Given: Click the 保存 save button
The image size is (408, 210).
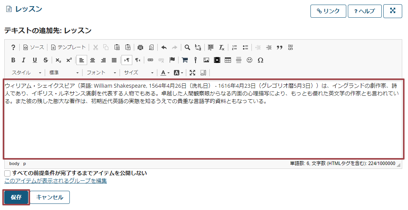Looking at the screenshot, I should point(16,197).
